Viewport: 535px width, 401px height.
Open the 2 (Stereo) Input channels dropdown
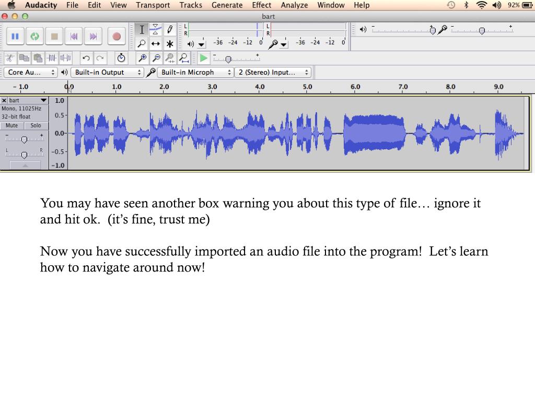[x=273, y=72]
